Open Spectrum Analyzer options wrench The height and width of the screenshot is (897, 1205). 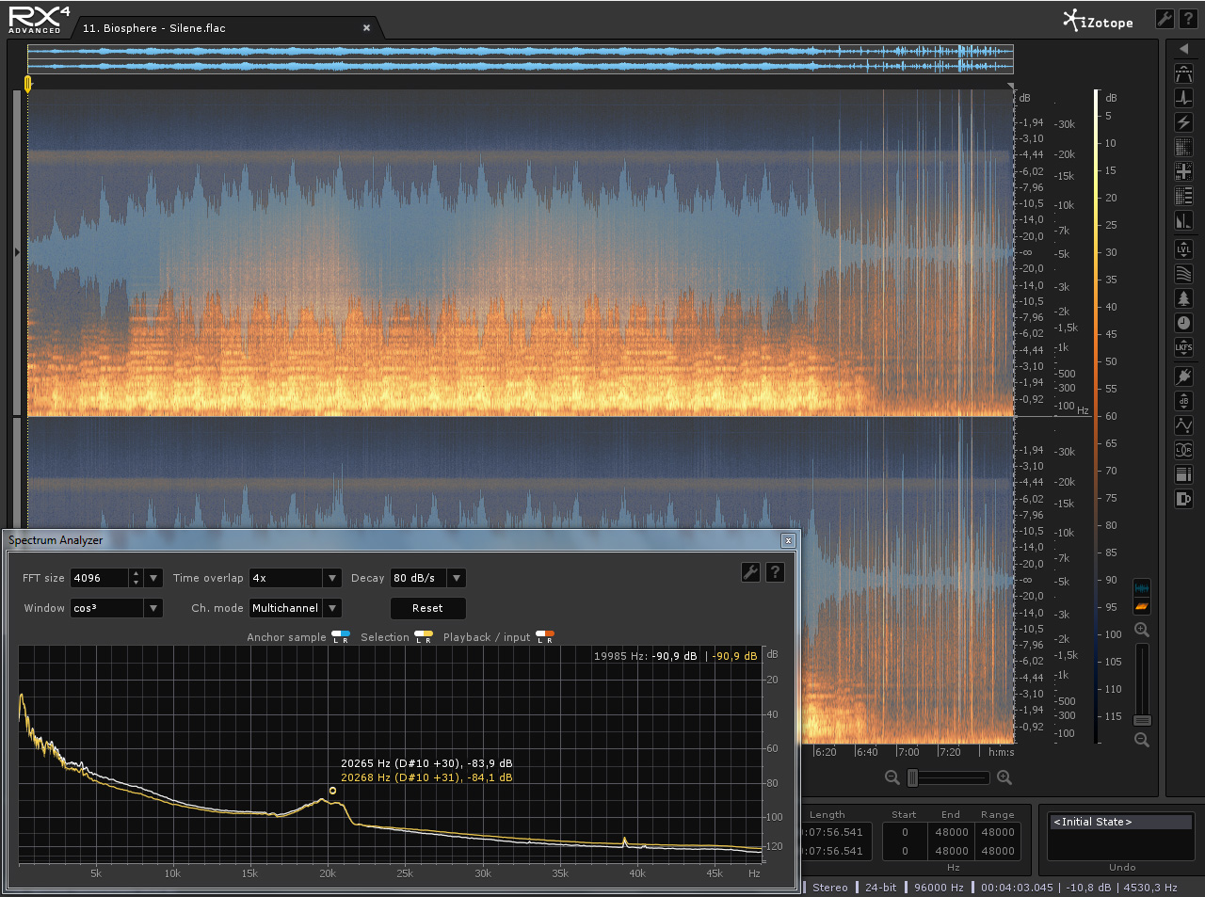750,572
